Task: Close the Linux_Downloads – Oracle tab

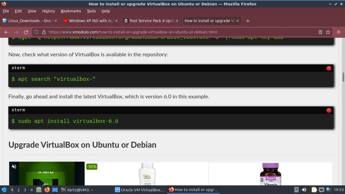Action: pyautogui.click(x=56, y=21)
